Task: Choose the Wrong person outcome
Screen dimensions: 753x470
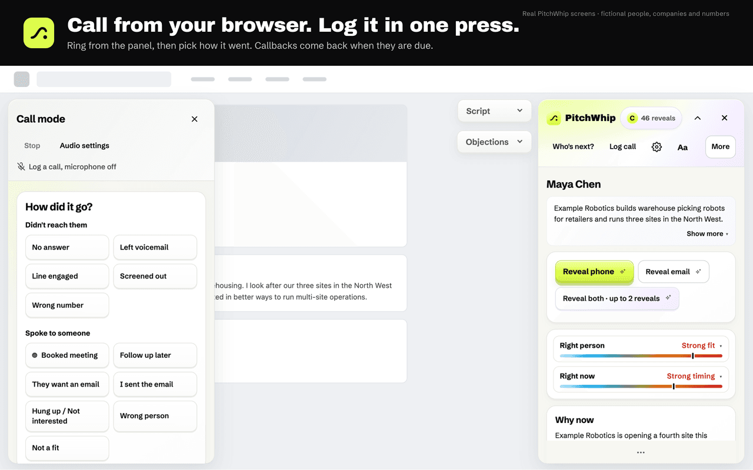Action: coord(155,416)
